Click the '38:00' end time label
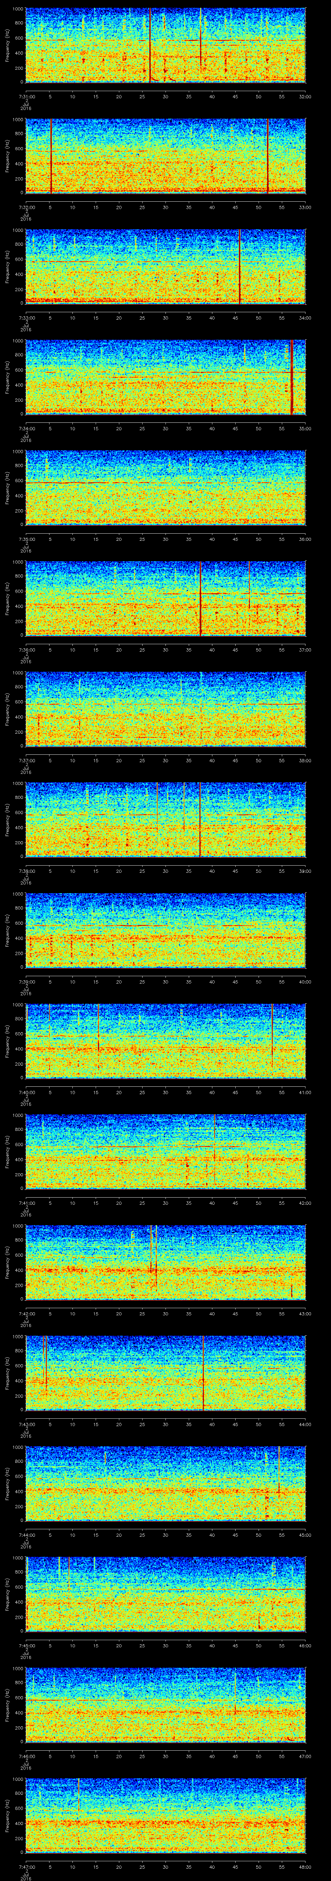Viewport: 331px width, 1881px height. 305,761
